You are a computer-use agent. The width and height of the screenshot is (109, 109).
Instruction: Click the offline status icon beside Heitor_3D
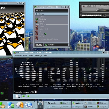tap(37, 29)
